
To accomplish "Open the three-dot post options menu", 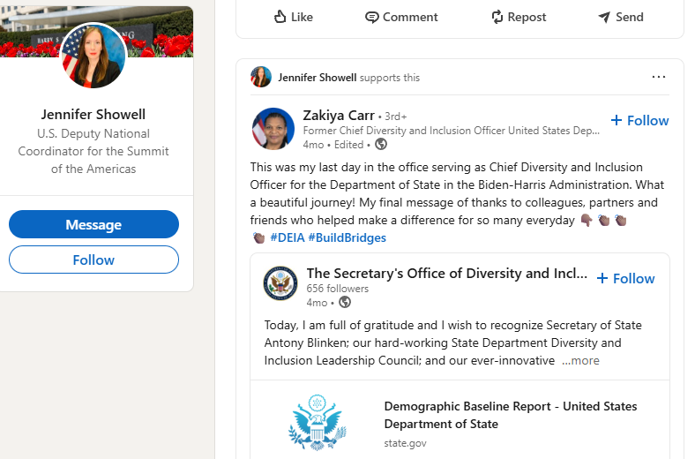I will click(x=659, y=77).
